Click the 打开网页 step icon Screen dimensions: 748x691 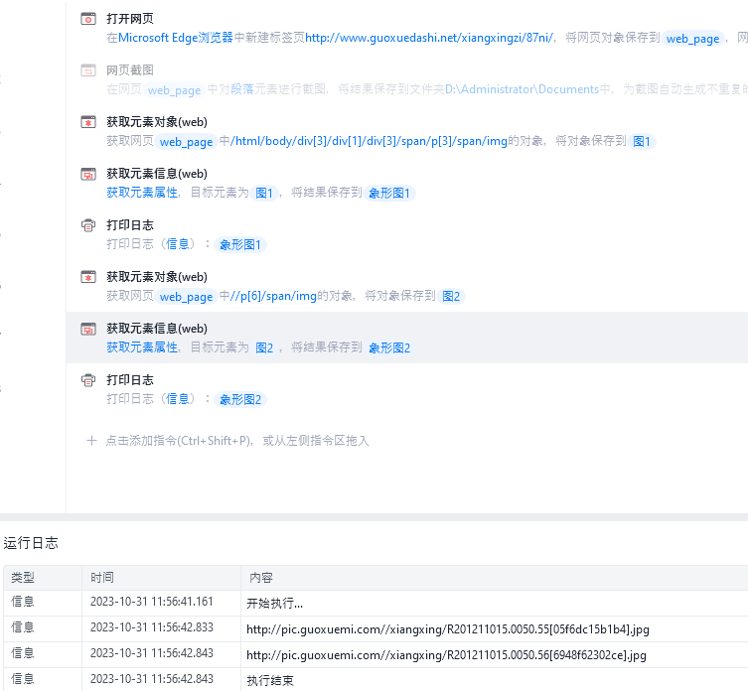88,19
